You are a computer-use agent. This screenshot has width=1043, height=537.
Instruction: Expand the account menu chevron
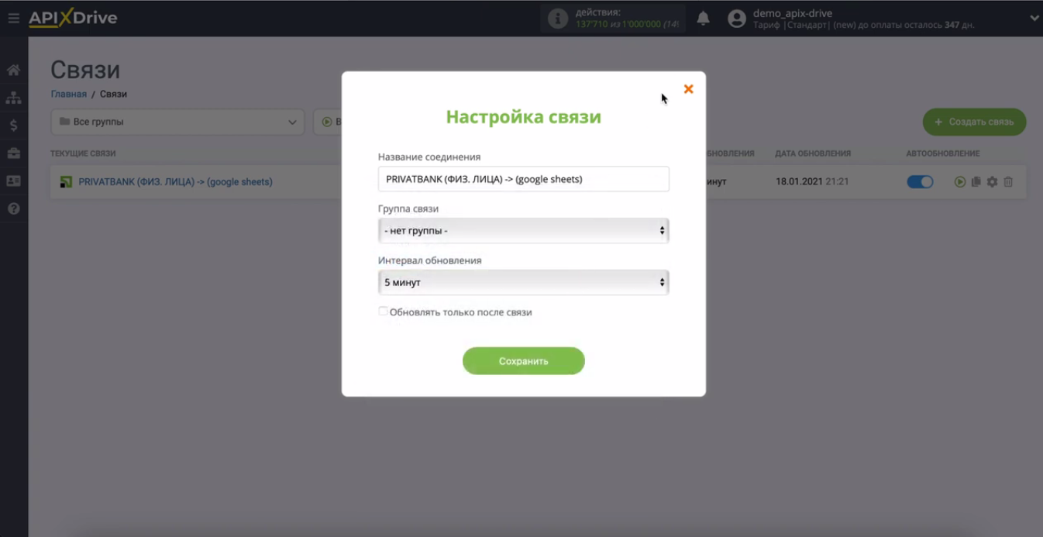(1034, 19)
